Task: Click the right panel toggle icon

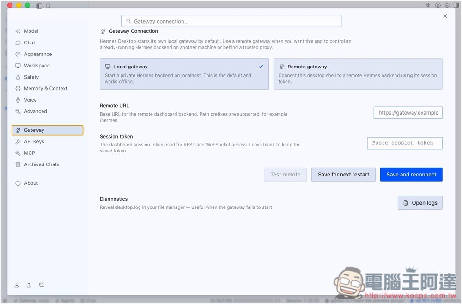Action: click(x=456, y=5)
